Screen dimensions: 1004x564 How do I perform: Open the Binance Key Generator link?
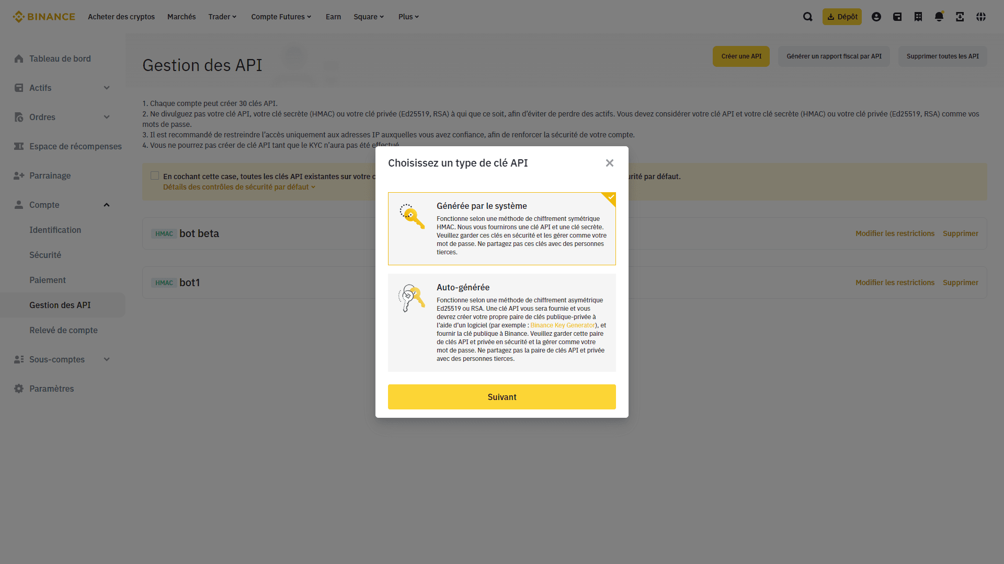[563, 325]
